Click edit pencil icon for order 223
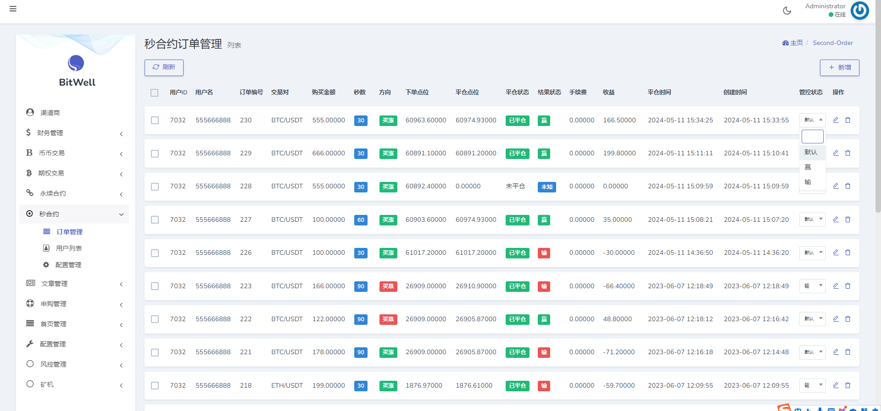The image size is (881, 411). [836, 286]
